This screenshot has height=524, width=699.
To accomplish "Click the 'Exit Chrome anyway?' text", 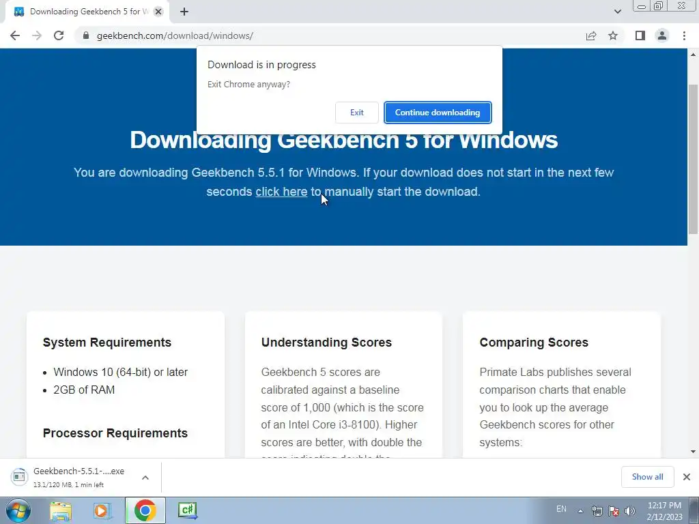I will pyautogui.click(x=248, y=84).
